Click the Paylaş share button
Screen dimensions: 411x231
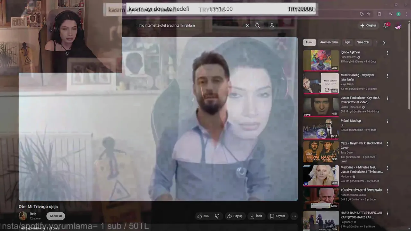[x=235, y=216]
